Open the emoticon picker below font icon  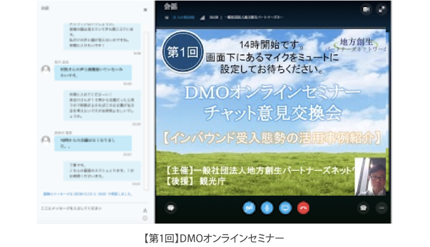pyautogui.click(x=145, y=218)
